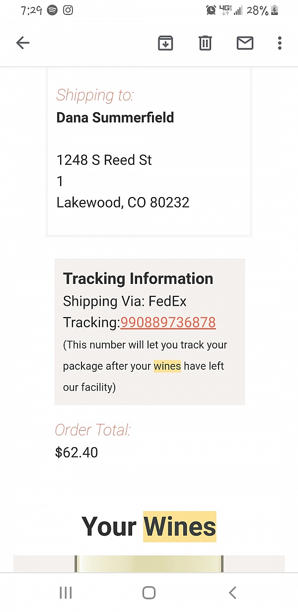Archive this email with the archive icon
298x612 pixels.
coord(165,43)
